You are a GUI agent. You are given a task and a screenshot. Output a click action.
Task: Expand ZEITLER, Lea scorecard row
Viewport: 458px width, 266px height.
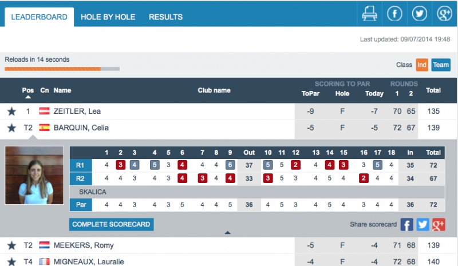tap(228, 111)
